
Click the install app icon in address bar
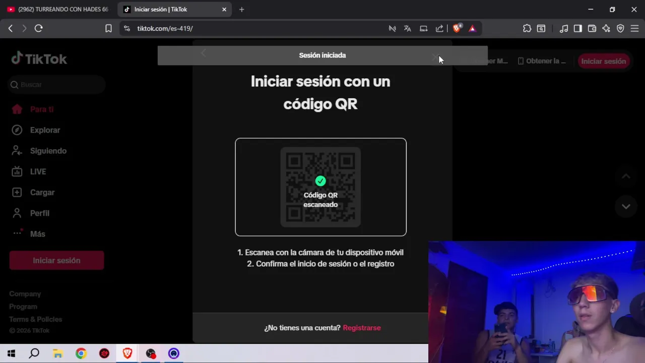424,29
